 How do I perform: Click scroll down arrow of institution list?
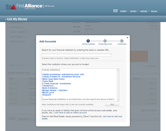(118, 100)
